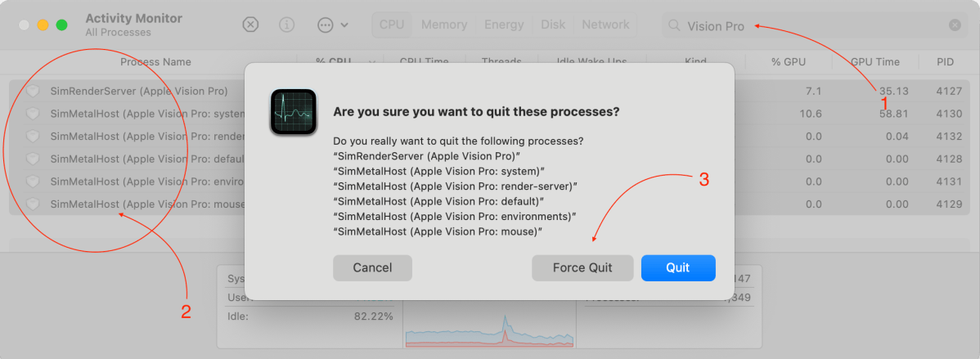Show the Disk tab

[553, 25]
